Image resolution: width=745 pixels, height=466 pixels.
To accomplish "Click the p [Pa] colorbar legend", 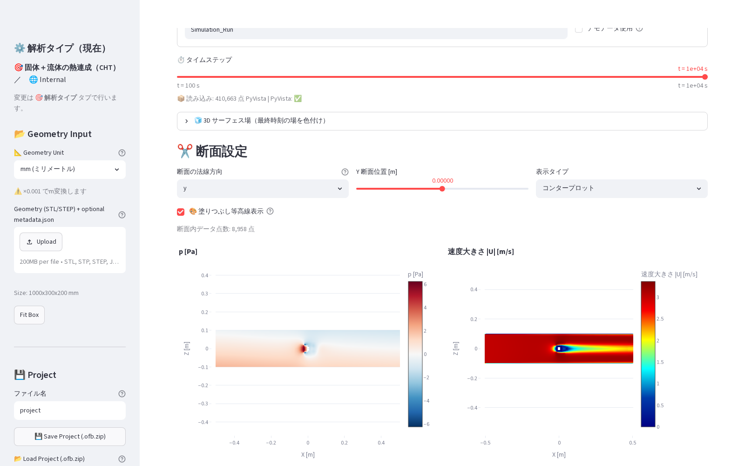I will pyautogui.click(x=415, y=354).
